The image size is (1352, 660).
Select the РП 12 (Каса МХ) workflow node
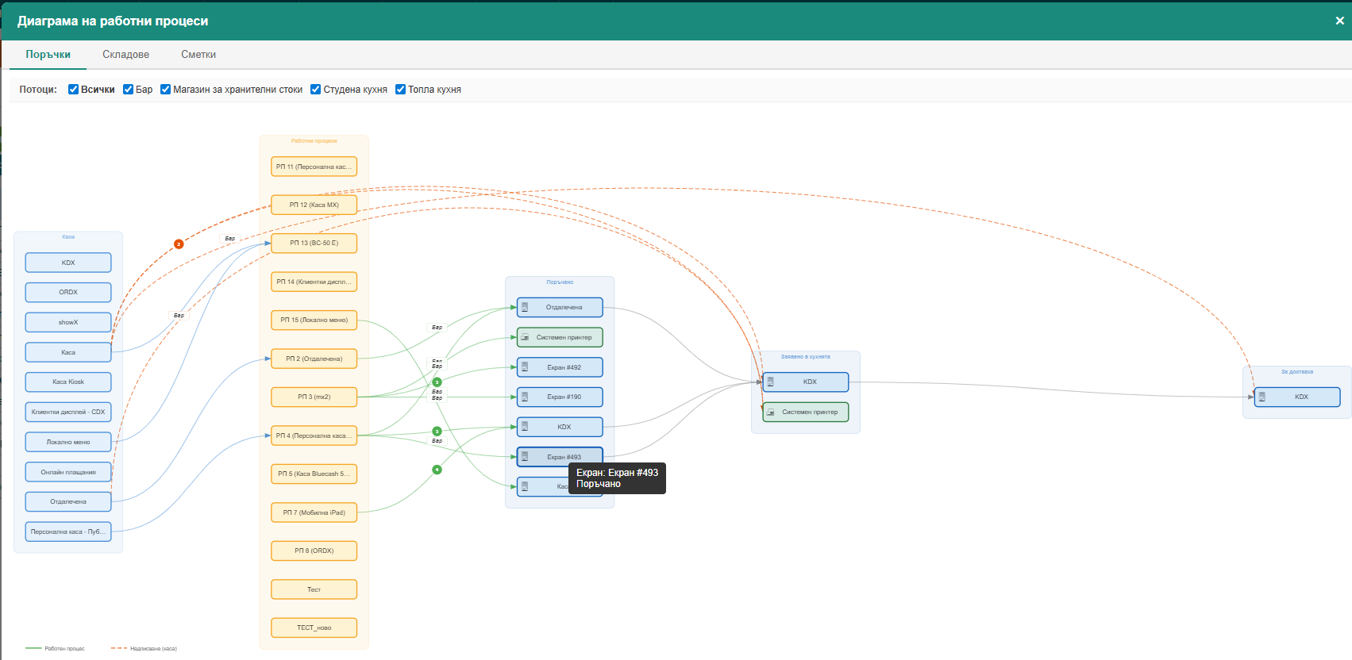[314, 205]
